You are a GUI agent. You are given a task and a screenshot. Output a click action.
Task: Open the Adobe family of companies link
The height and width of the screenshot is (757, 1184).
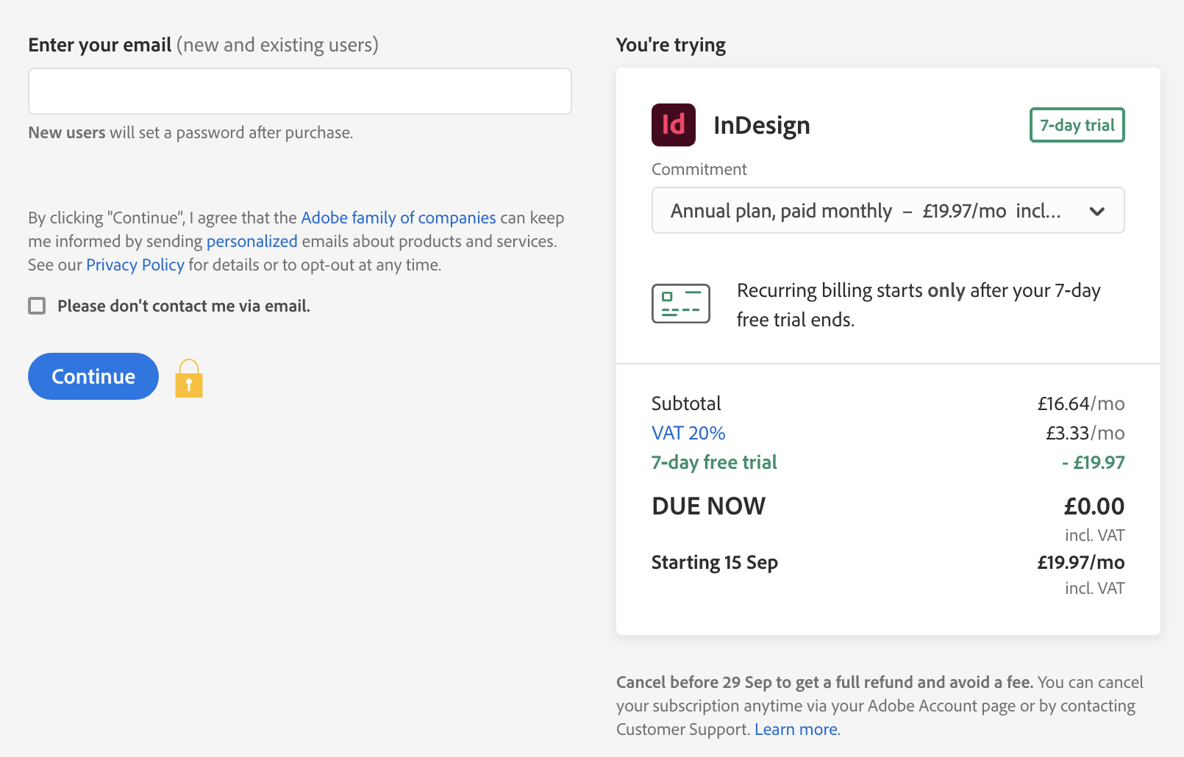398,218
